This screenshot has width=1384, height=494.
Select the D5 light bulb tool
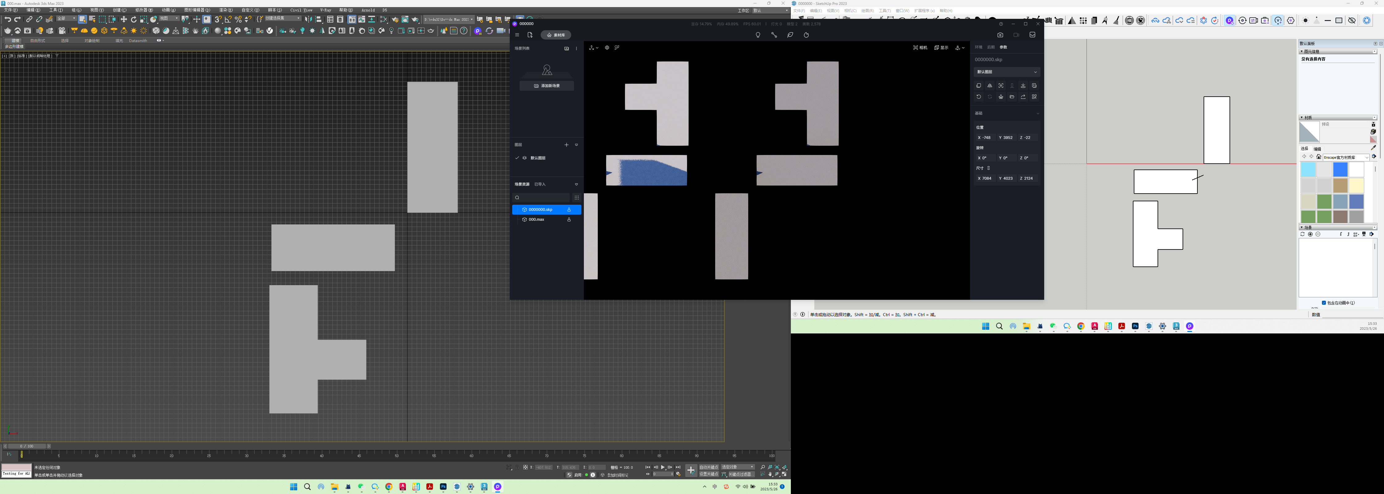click(758, 35)
